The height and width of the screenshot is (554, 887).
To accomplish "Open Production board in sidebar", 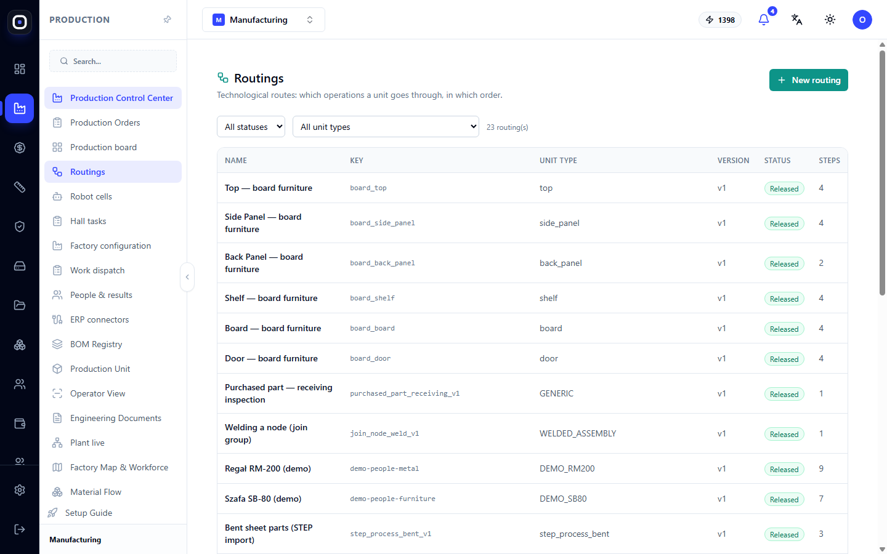I will click(x=113, y=147).
